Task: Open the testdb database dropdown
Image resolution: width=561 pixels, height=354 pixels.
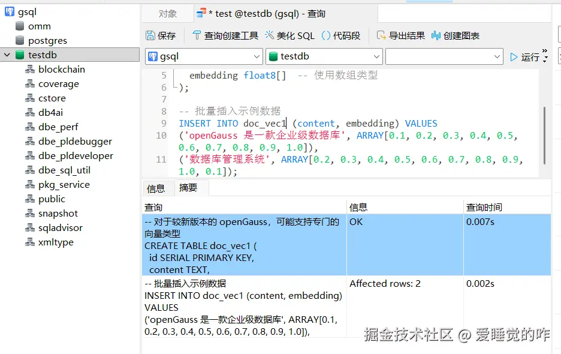Action: click(x=324, y=56)
